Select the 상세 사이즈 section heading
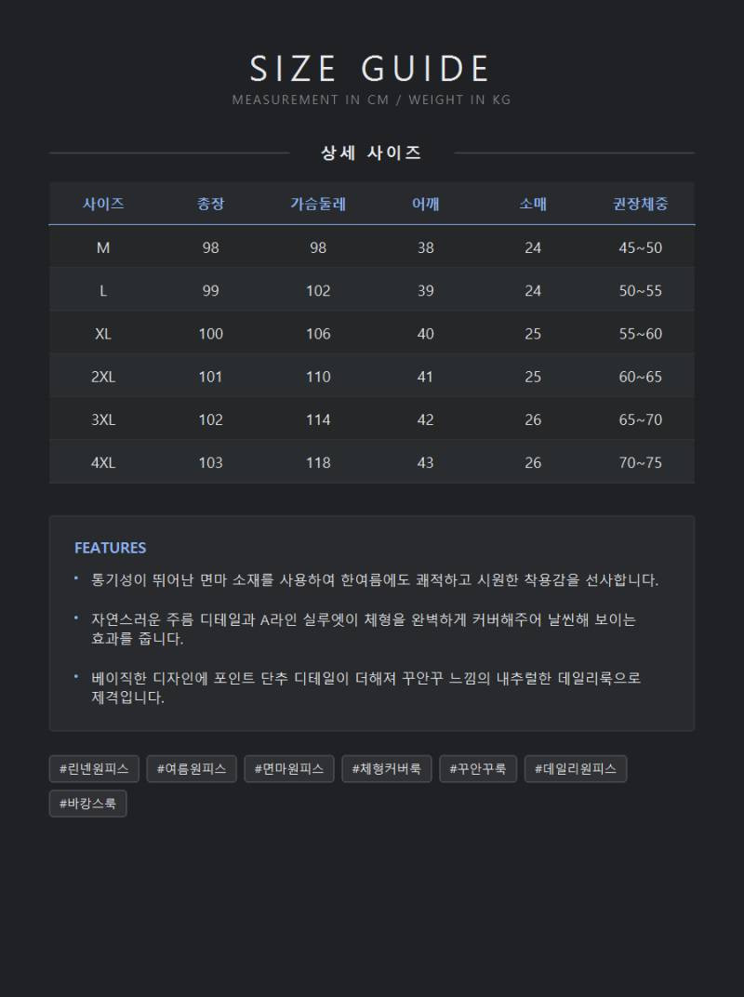744x997 pixels. coord(371,153)
